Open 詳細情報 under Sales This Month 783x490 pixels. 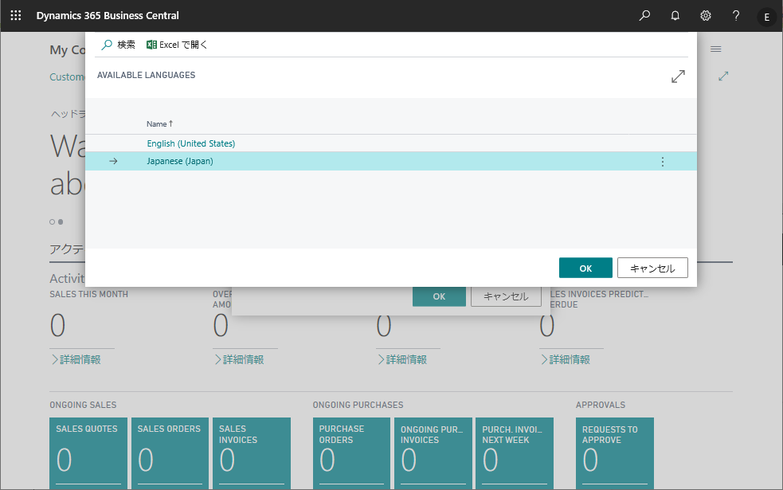(x=76, y=359)
